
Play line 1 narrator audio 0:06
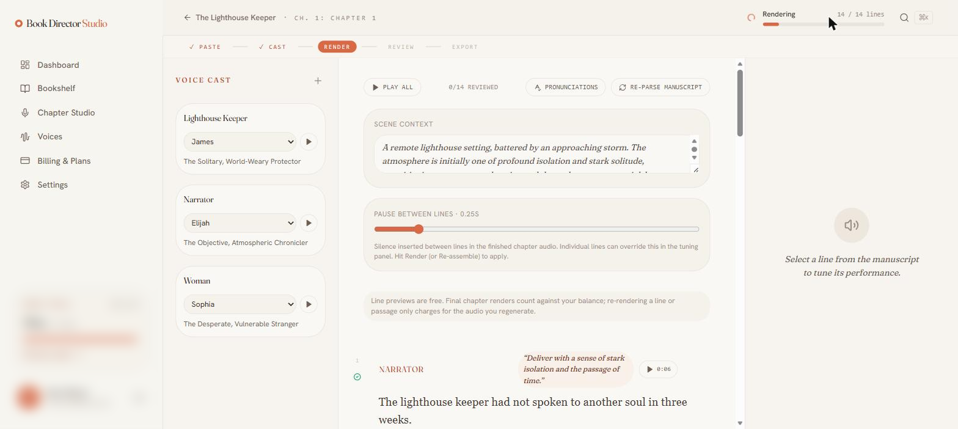point(659,369)
